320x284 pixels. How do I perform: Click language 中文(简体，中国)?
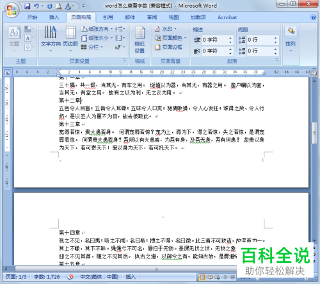99,277
